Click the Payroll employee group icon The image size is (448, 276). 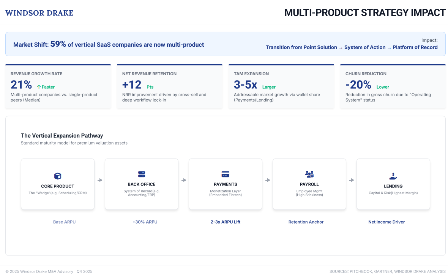[x=309, y=173]
